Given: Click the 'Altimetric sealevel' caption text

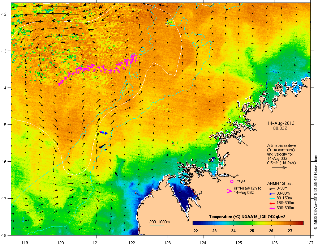Looking at the screenshot, I should [282, 145].
